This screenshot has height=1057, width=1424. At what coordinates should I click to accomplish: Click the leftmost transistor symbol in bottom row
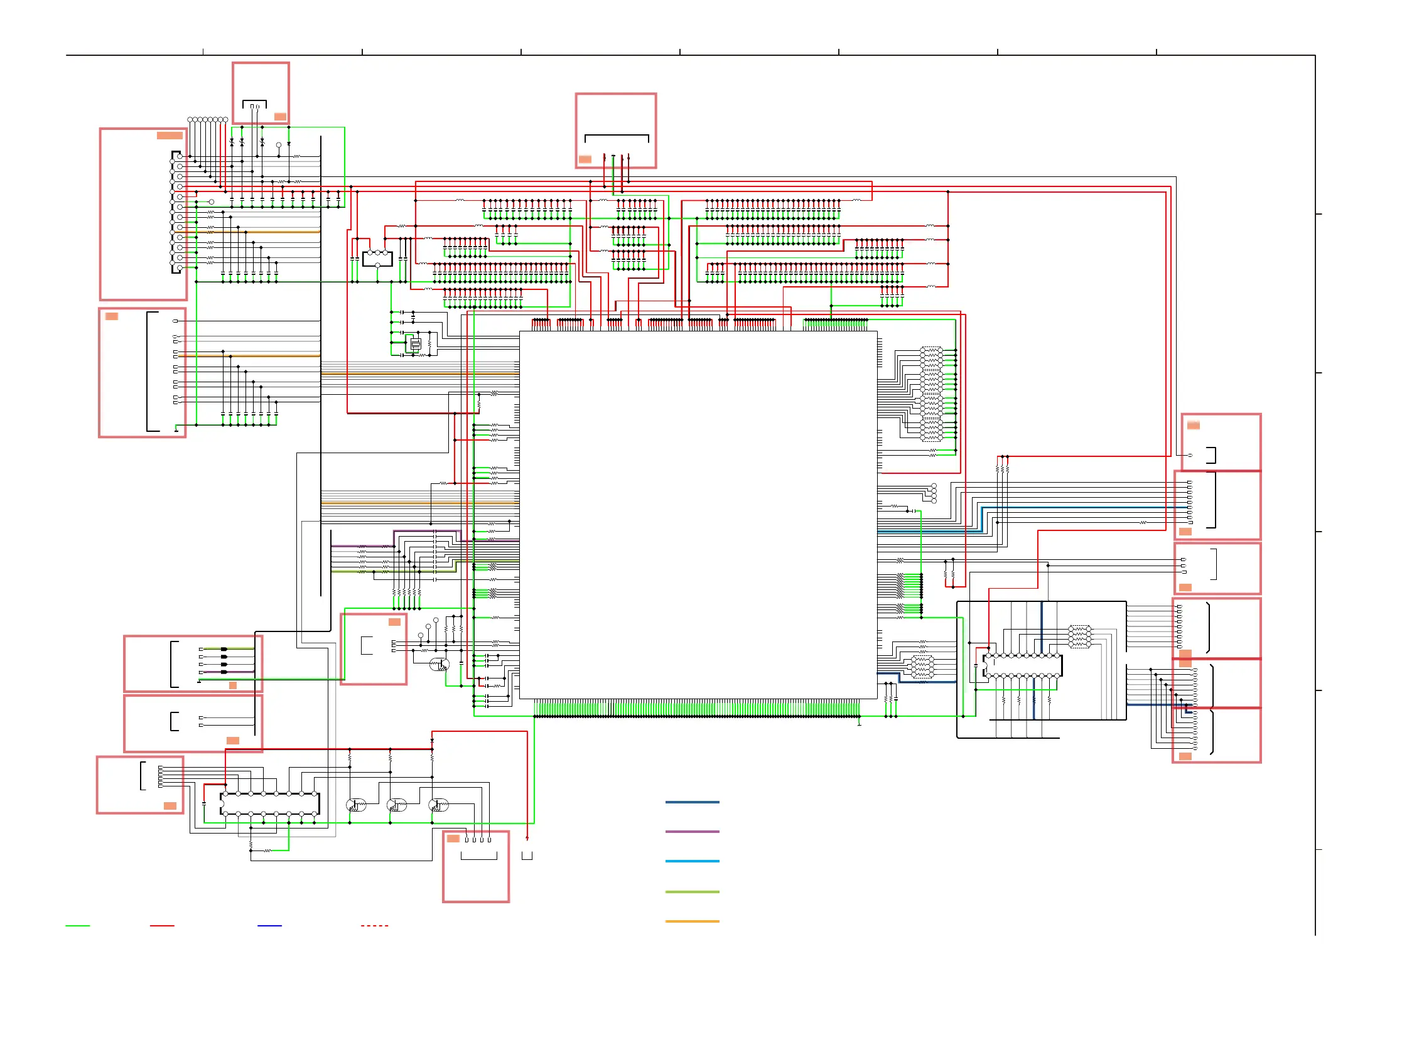(x=355, y=805)
